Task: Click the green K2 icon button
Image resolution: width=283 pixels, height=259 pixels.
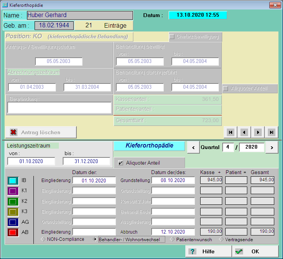Action: click(13, 201)
